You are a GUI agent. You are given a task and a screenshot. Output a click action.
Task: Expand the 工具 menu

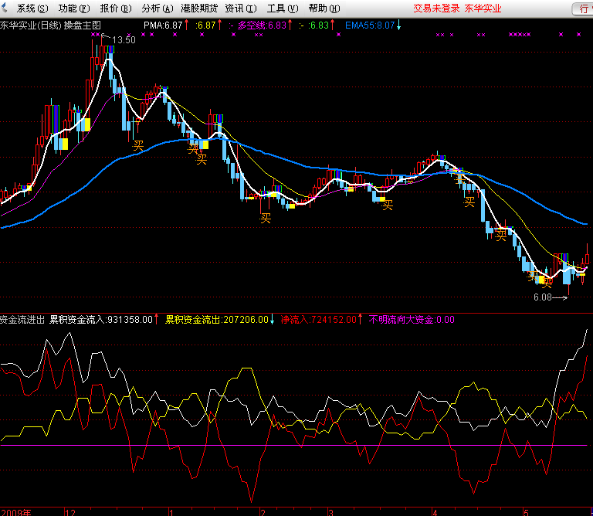click(x=282, y=8)
